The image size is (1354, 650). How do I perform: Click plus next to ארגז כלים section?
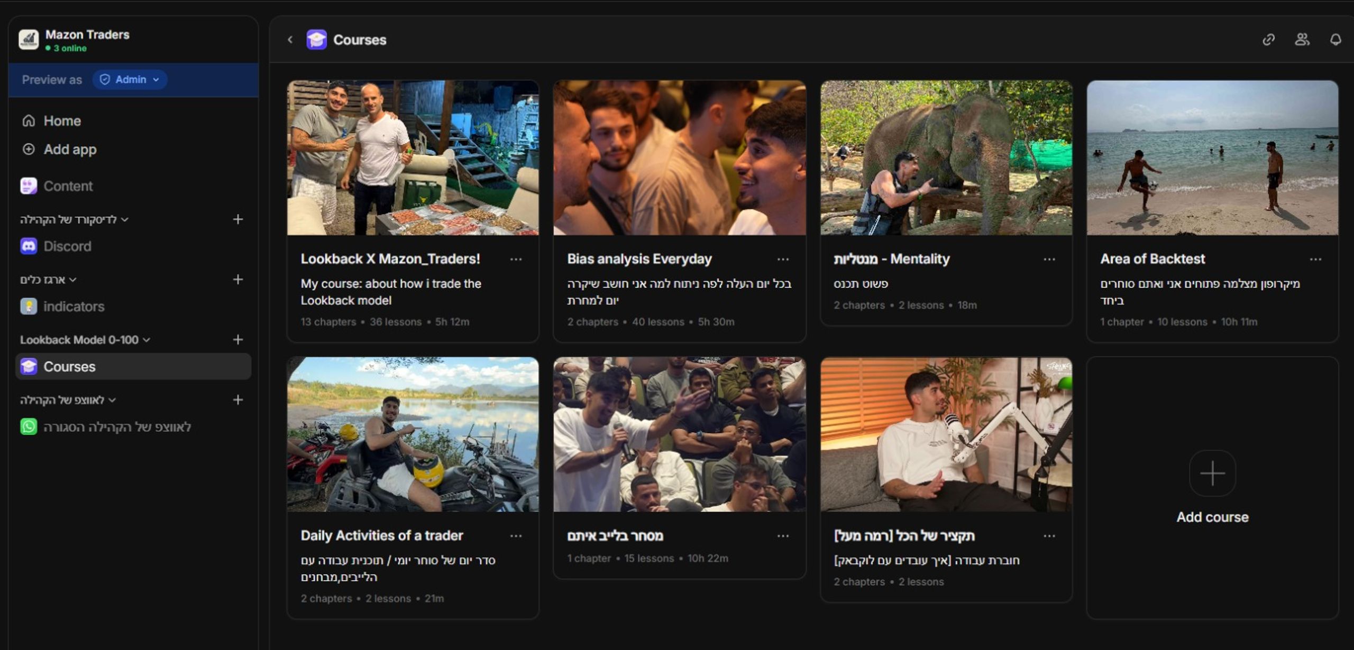click(x=238, y=280)
